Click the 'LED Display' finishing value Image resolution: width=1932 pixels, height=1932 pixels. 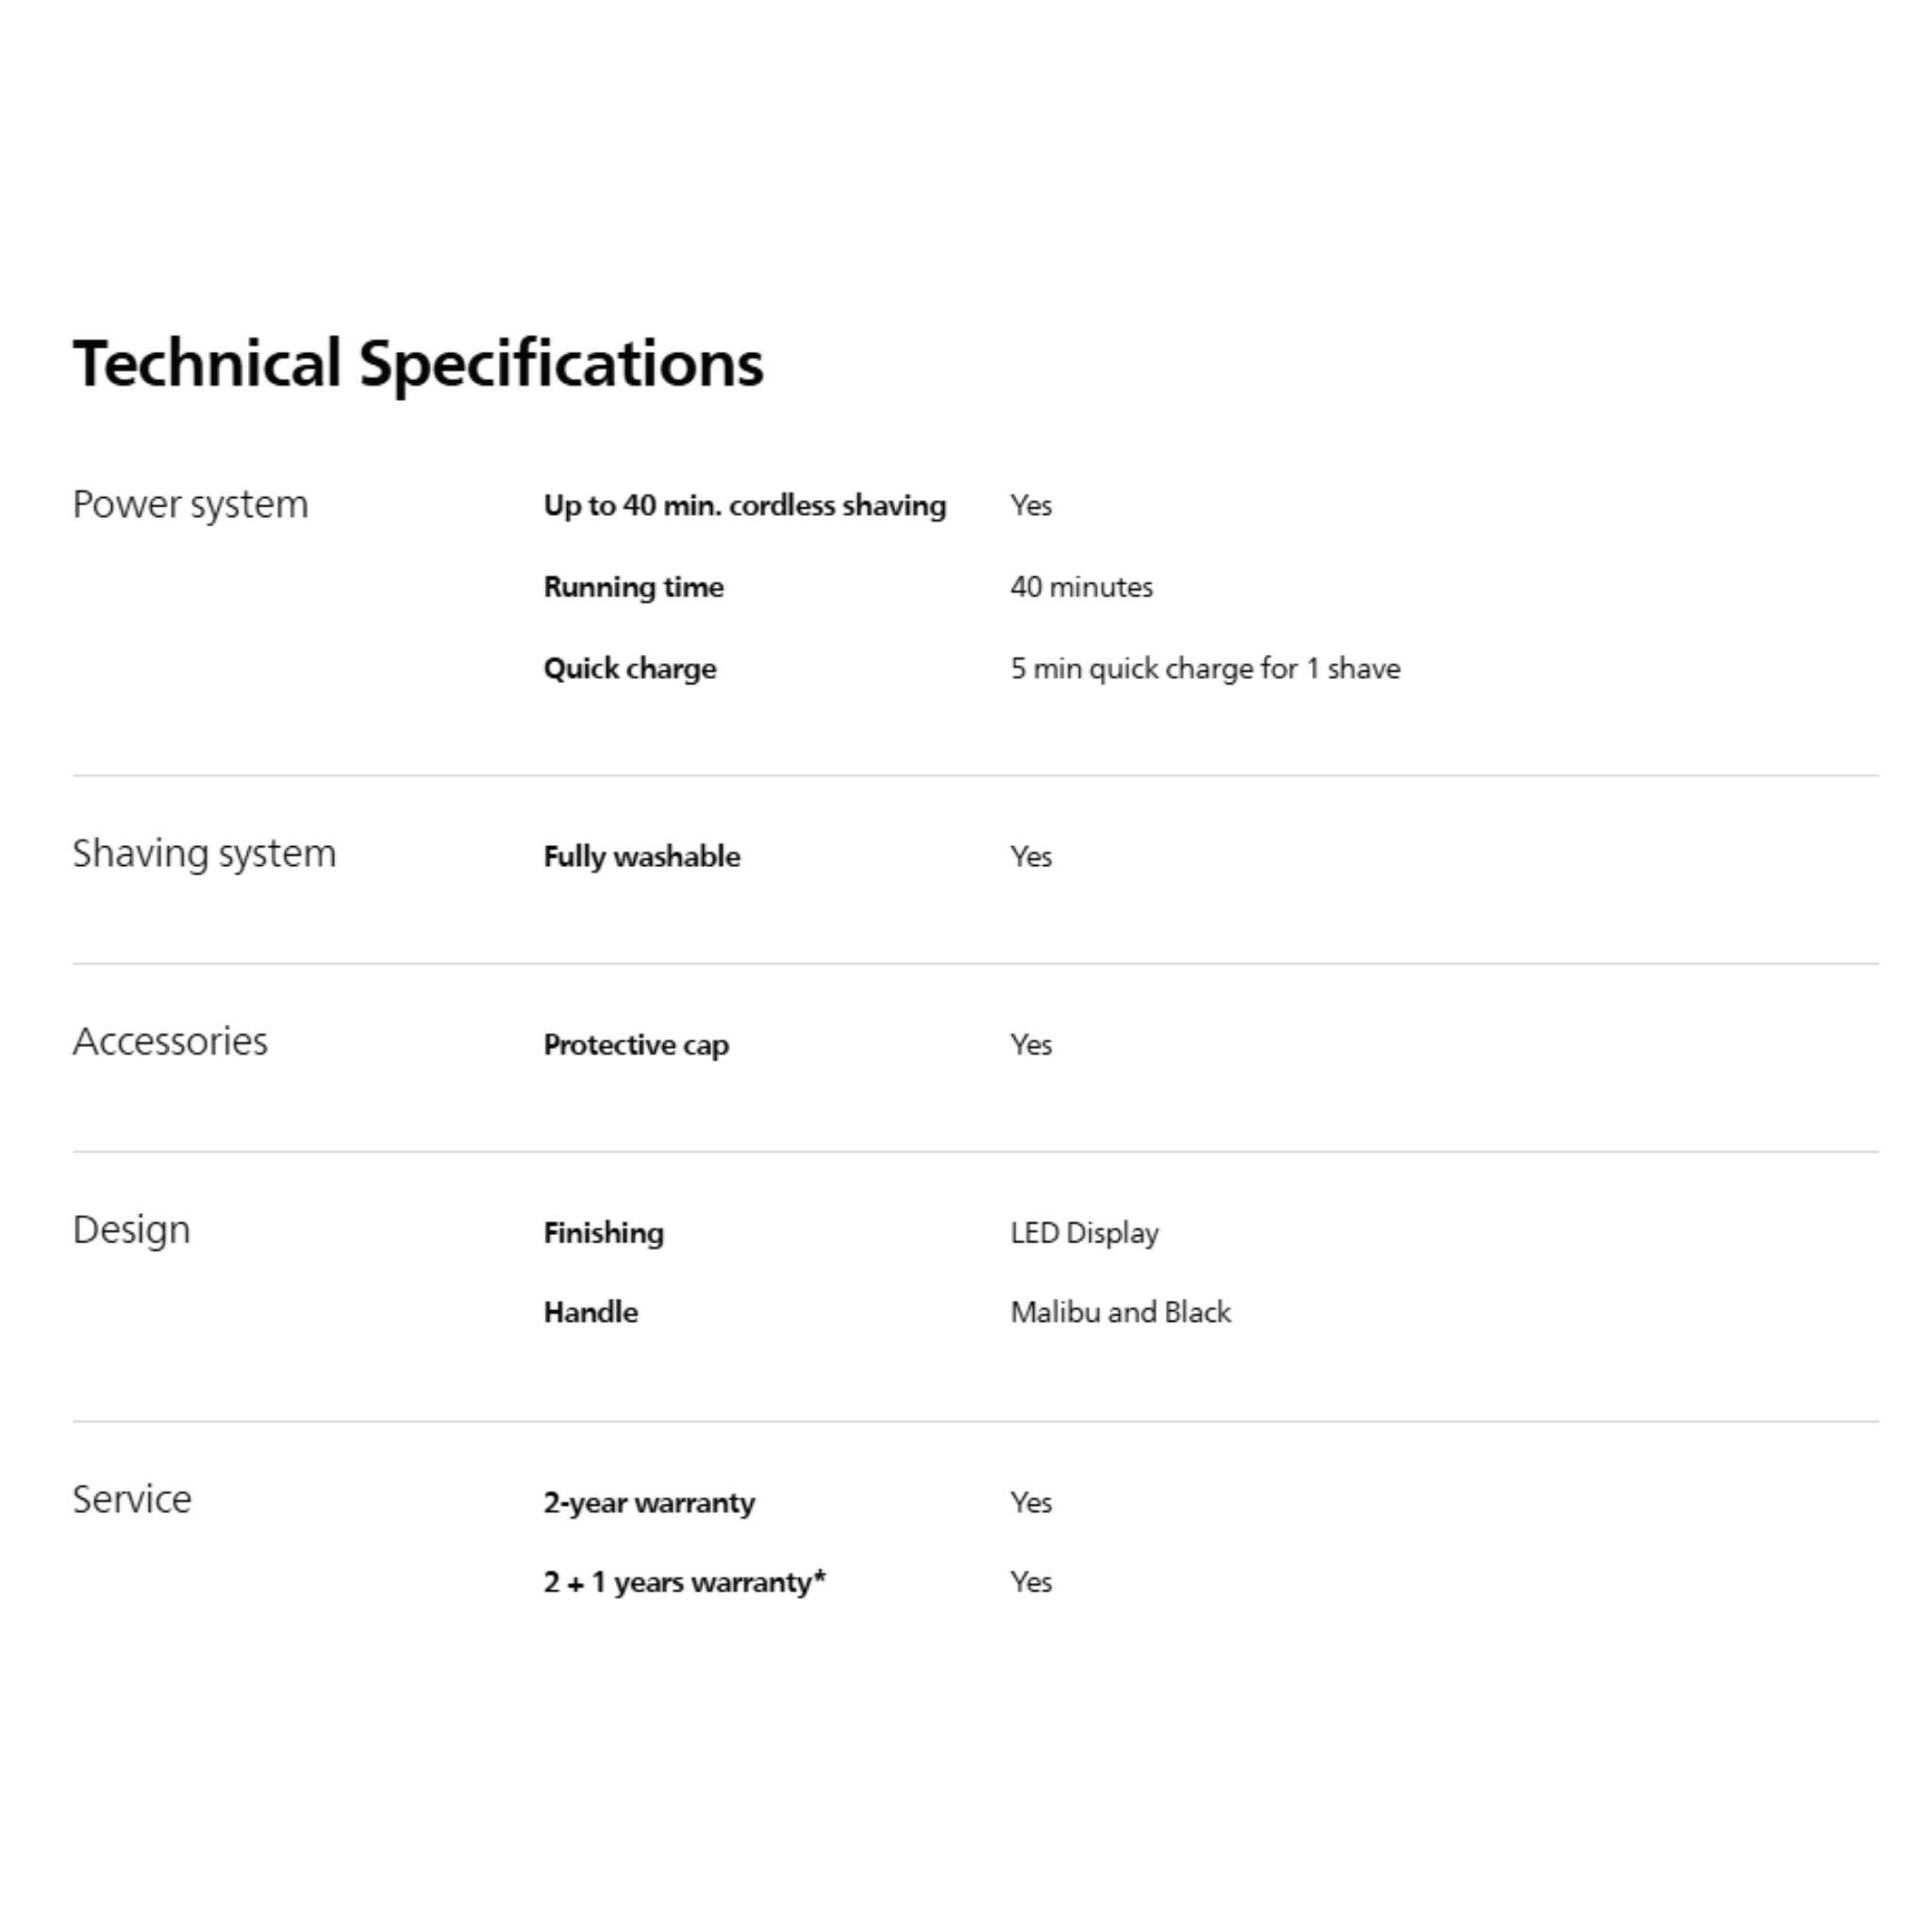point(1084,1233)
